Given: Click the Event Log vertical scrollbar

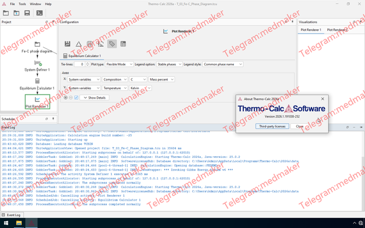Looking at the screenshot, I should tap(363, 184).
